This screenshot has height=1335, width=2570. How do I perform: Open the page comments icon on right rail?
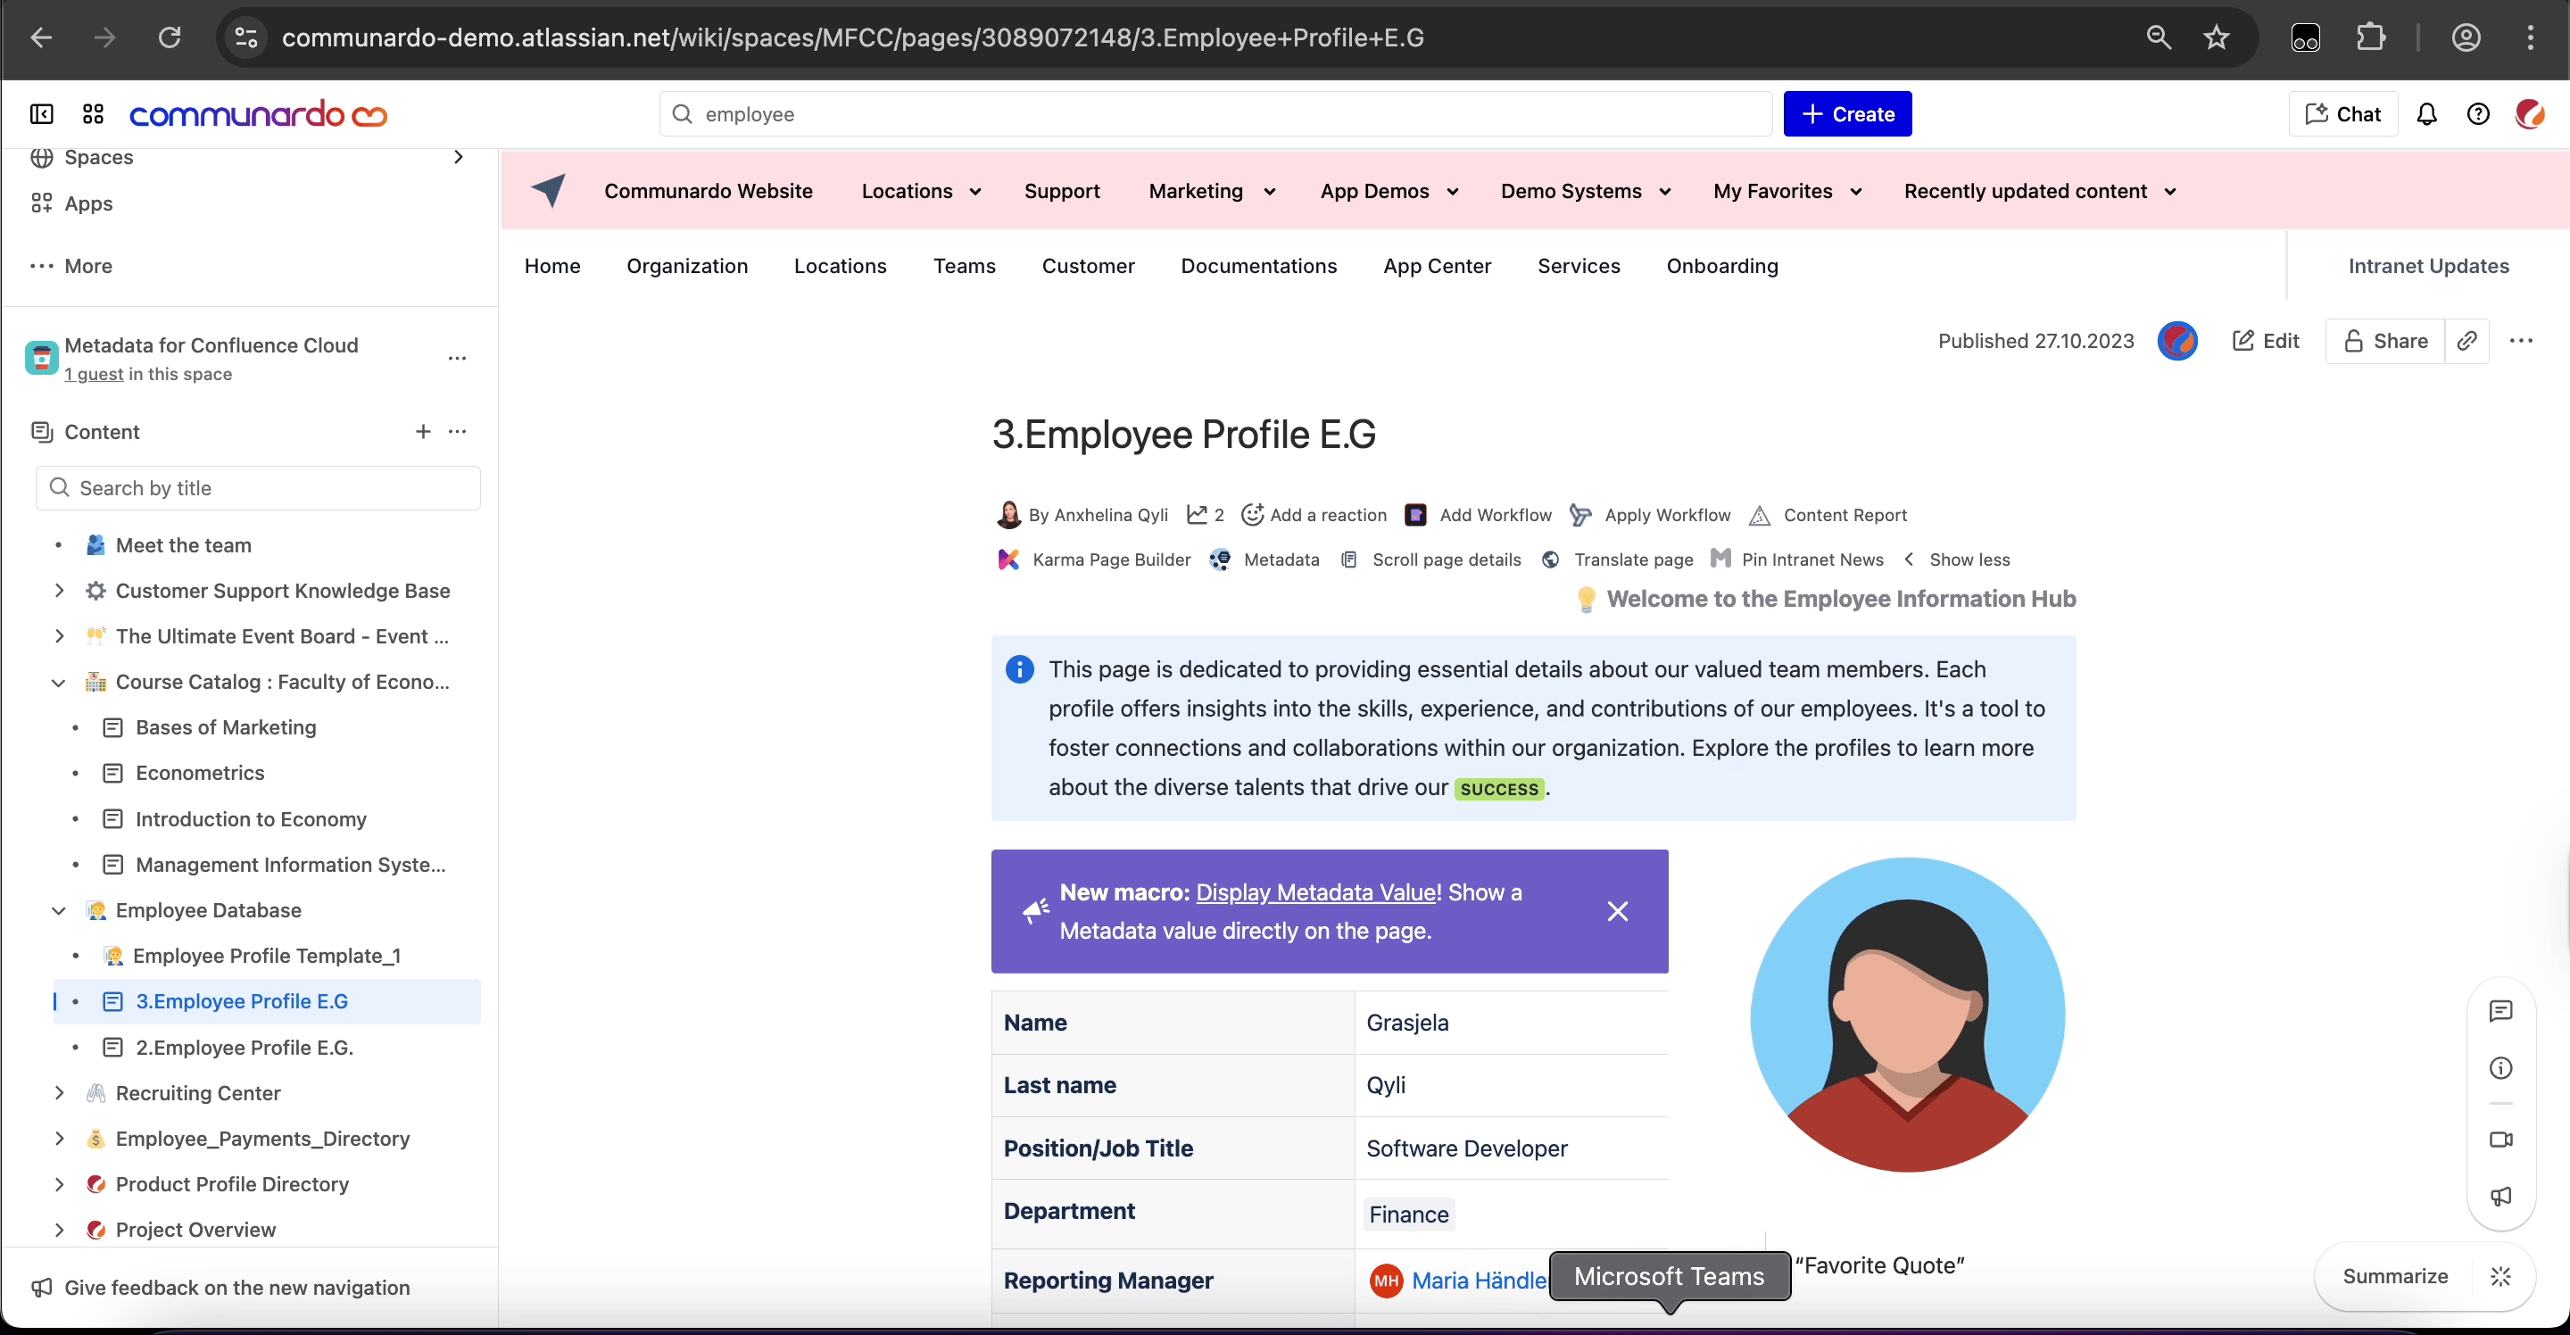[2500, 1012]
